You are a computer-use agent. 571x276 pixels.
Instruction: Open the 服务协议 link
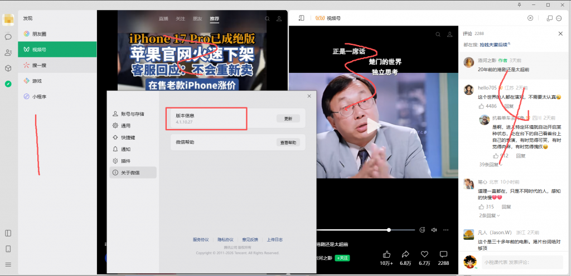tap(201, 240)
